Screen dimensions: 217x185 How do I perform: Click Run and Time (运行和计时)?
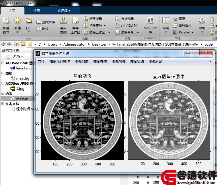point(126,25)
